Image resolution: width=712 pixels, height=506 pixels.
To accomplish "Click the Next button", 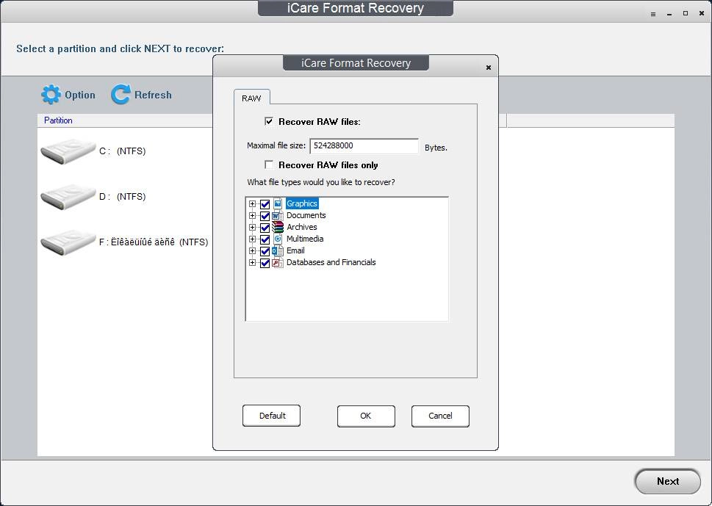I will click(x=667, y=482).
